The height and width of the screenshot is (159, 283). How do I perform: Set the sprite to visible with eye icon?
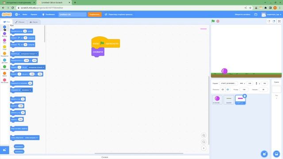tap(222, 90)
